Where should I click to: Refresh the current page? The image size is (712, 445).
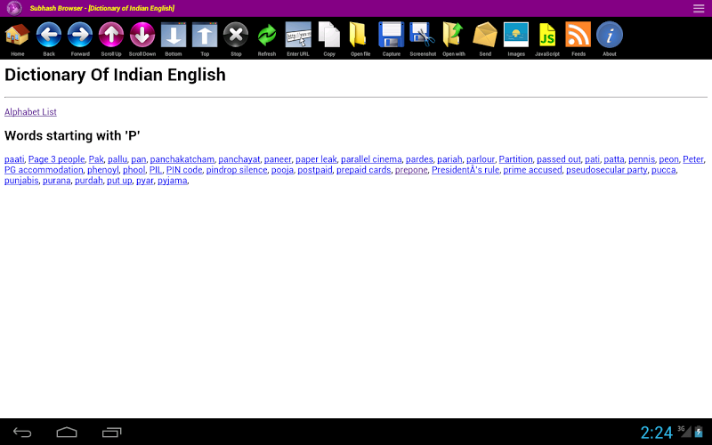(267, 35)
